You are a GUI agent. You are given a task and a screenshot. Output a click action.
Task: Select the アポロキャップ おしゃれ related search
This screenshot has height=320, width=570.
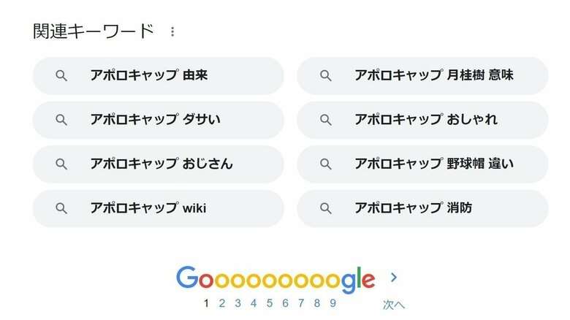pos(422,120)
